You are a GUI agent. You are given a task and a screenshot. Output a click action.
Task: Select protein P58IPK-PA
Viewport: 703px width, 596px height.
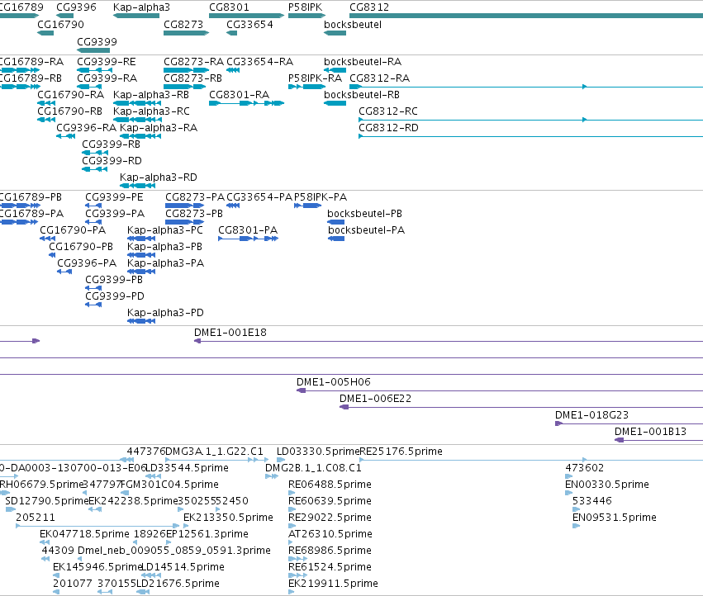(321, 197)
